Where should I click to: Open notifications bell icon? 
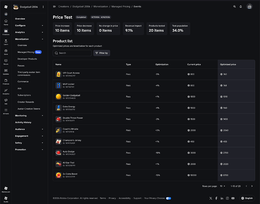241,7
